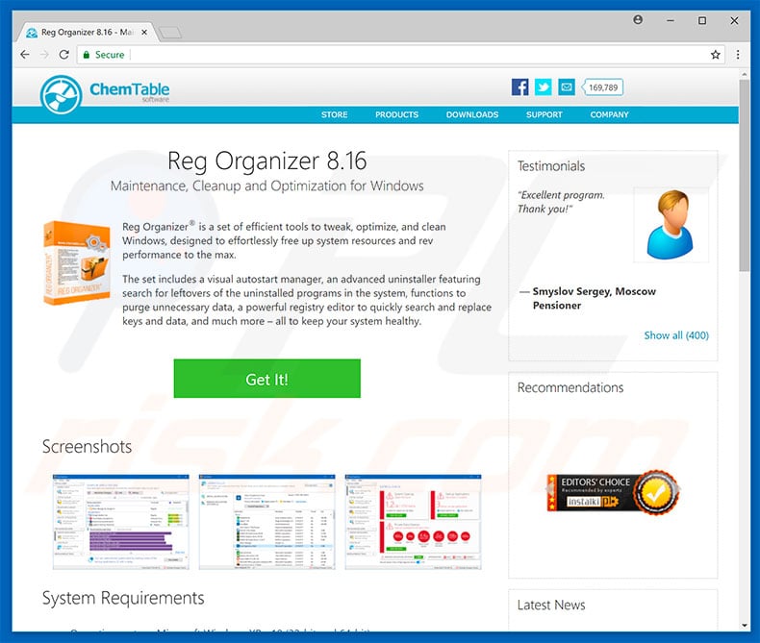Click the green Get It! button
The width and height of the screenshot is (760, 643).
pos(267,379)
